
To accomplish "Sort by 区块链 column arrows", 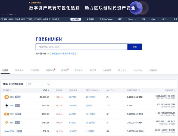I will [x=10, y=90].
